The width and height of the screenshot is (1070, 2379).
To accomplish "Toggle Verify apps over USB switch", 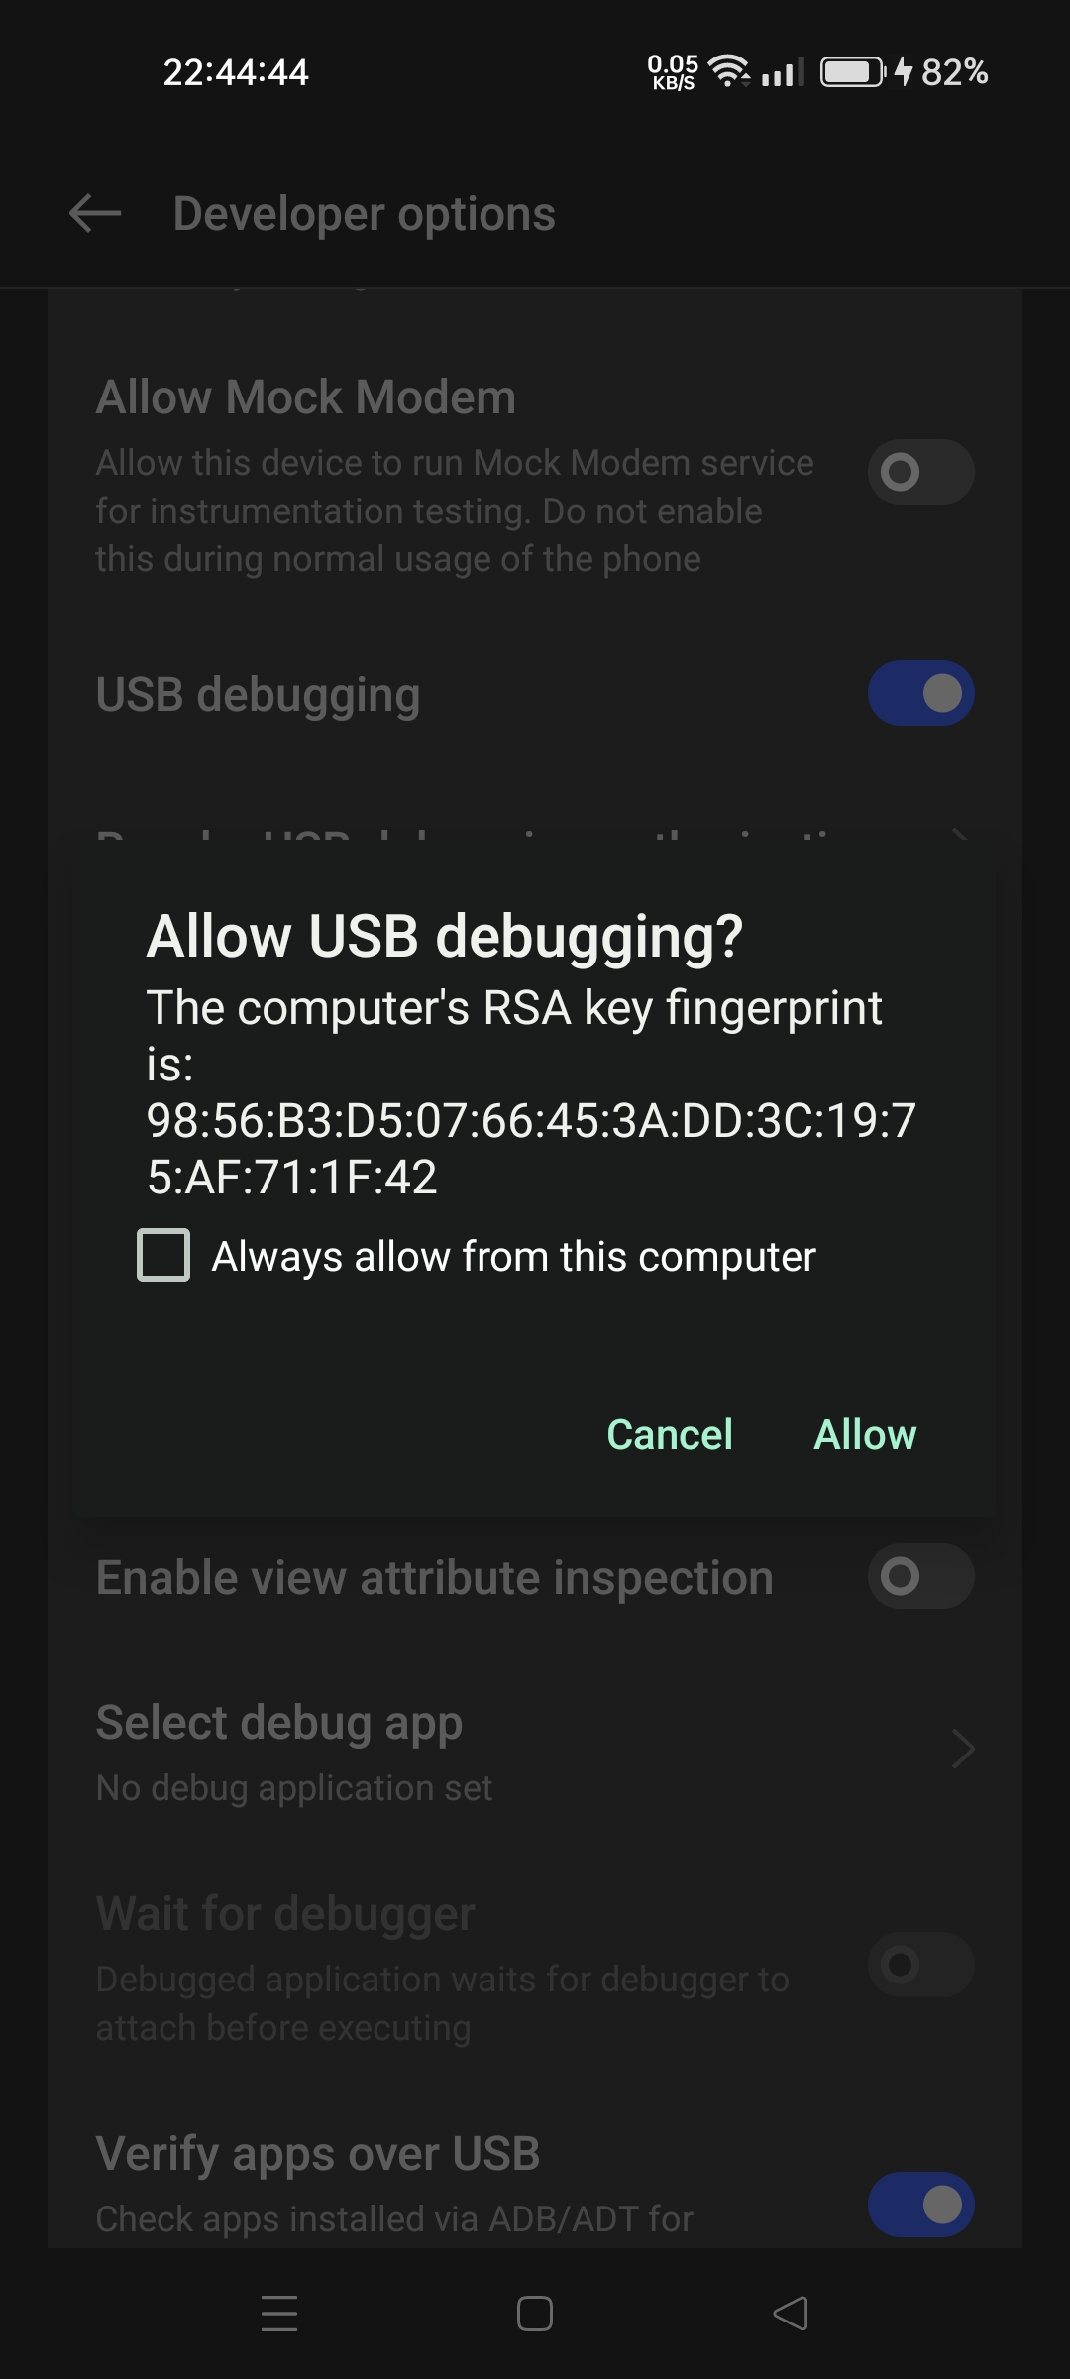I will pyautogui.click(x=921, y=2205).
